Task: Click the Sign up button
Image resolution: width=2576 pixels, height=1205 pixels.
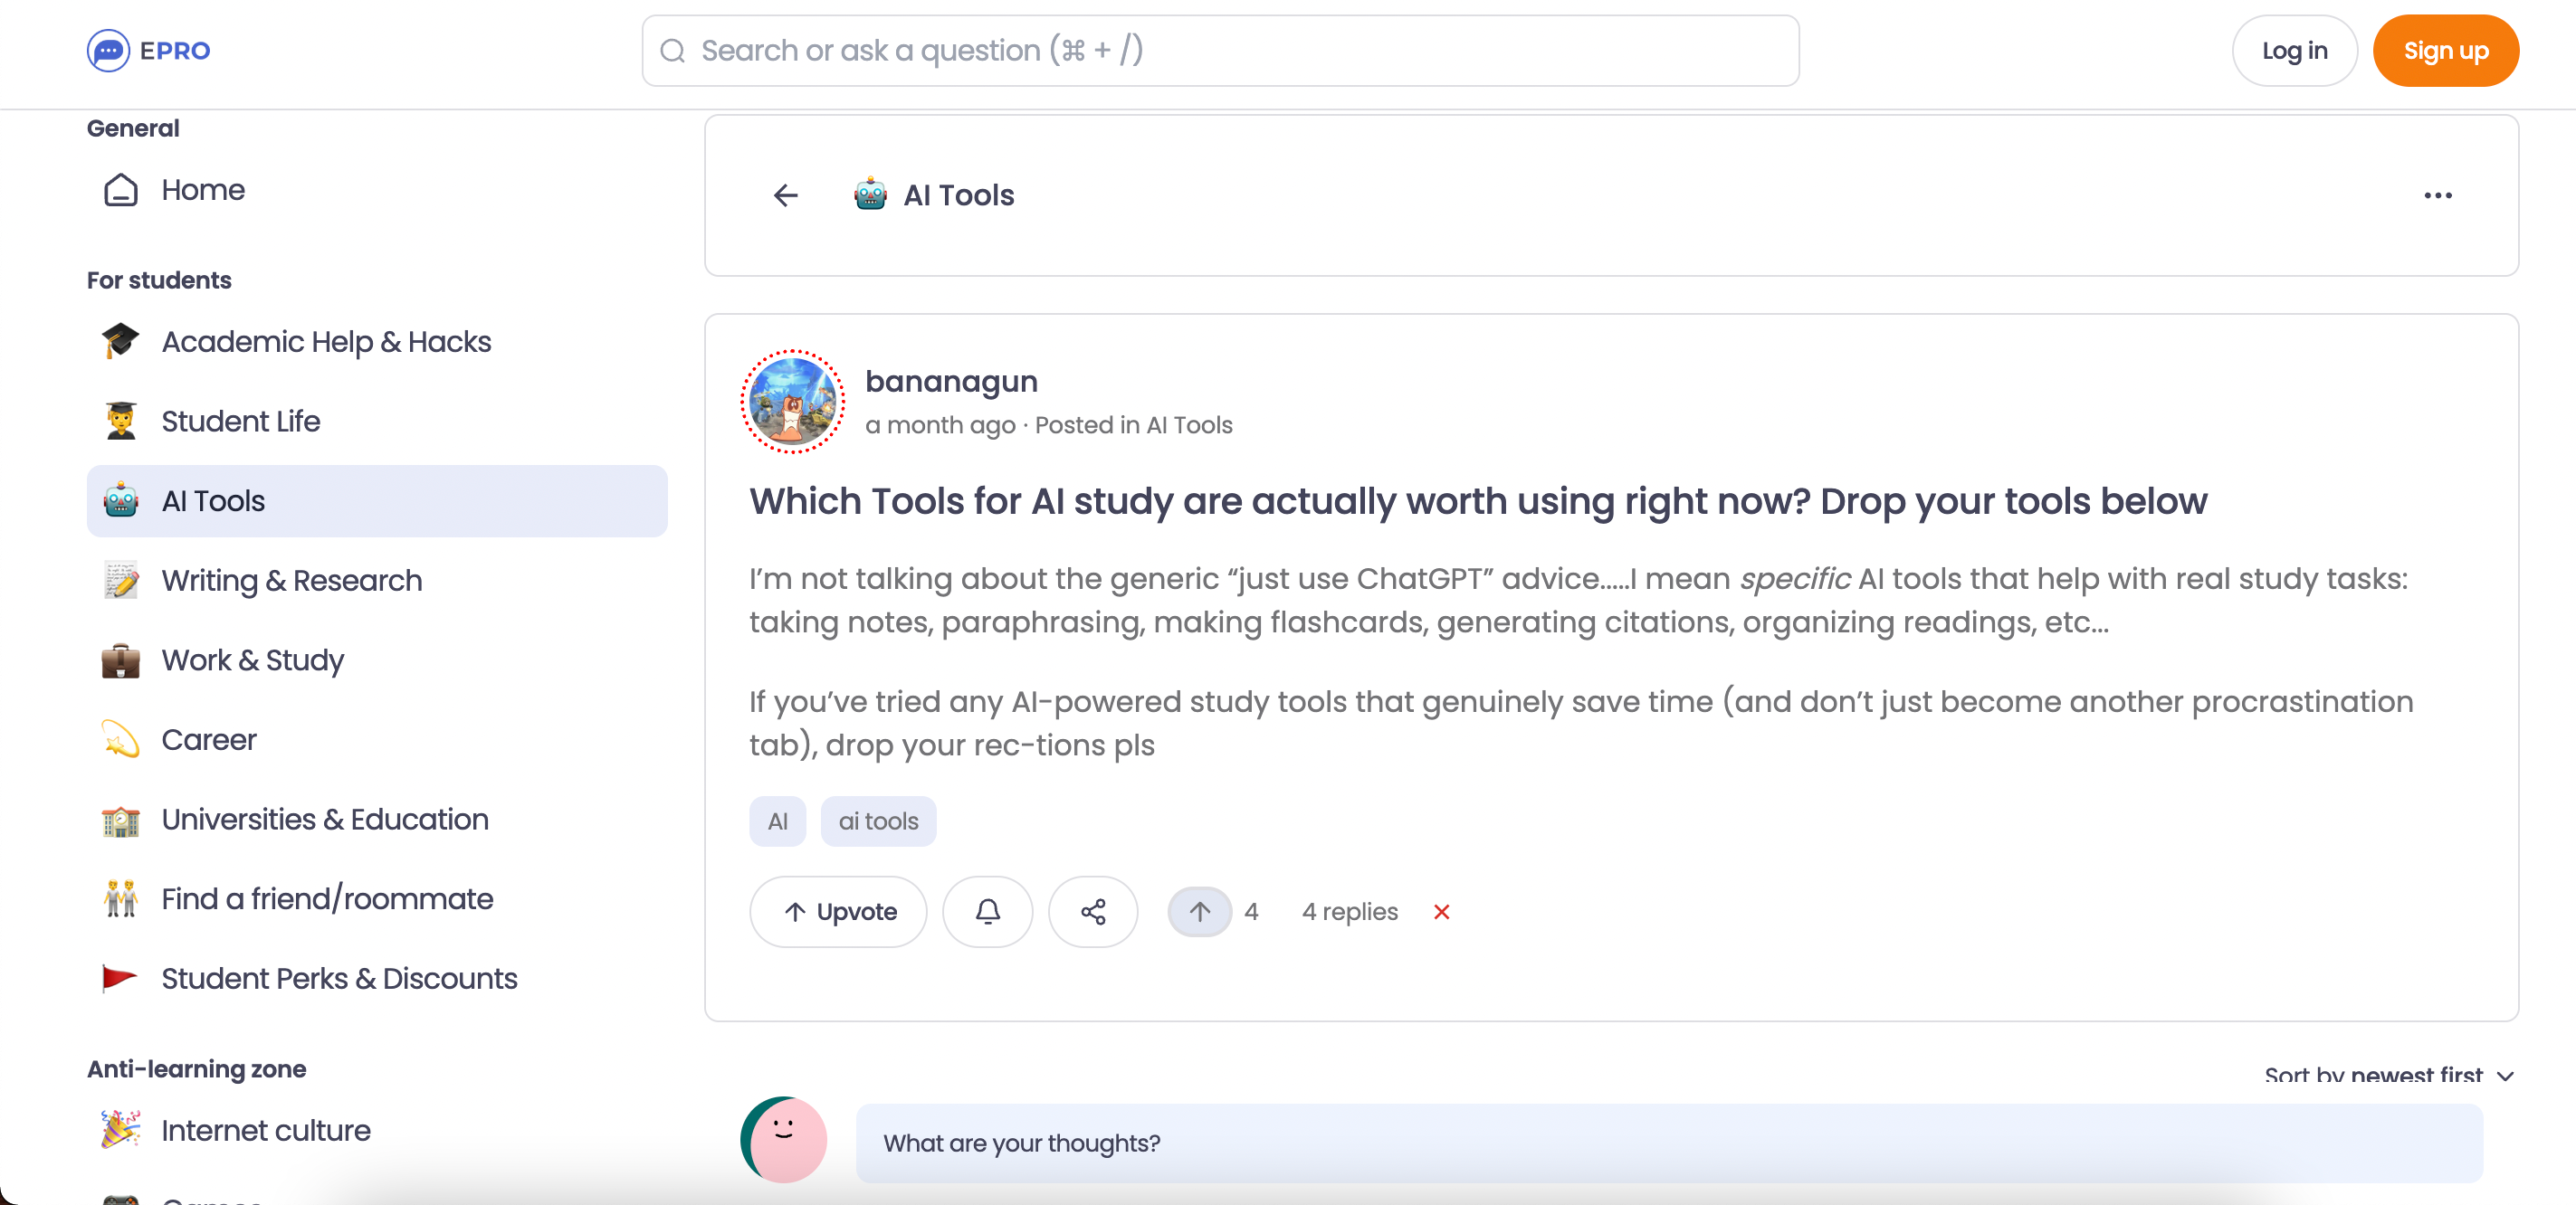Action: tap(2446, 50)
